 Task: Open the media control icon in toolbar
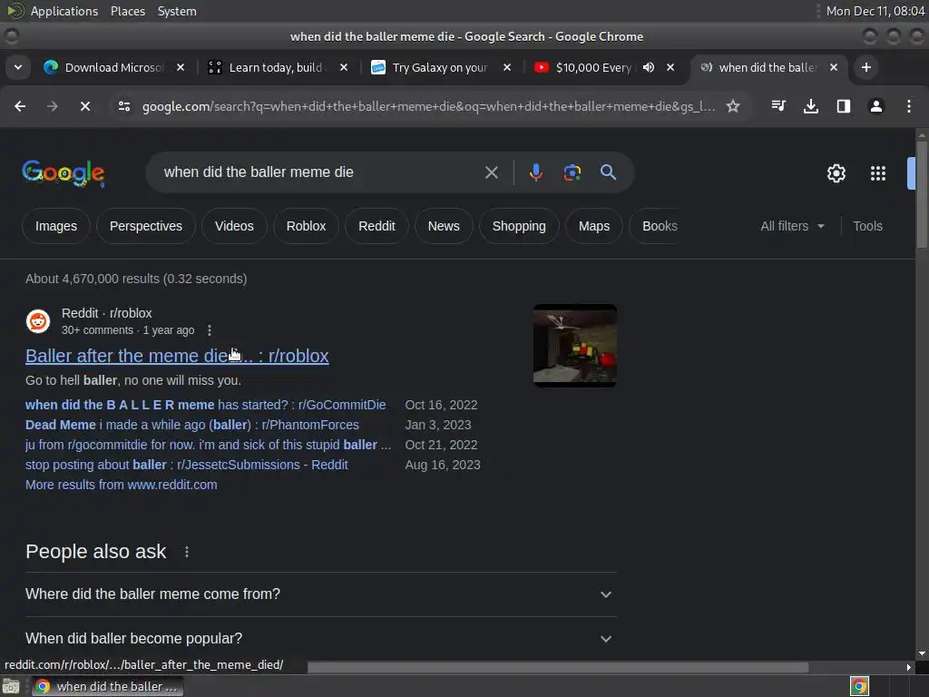778,106
